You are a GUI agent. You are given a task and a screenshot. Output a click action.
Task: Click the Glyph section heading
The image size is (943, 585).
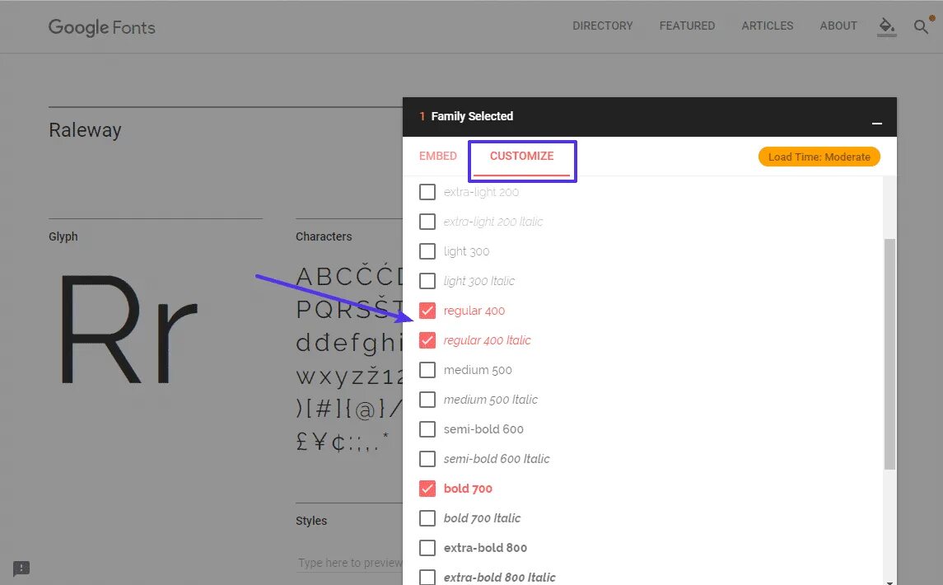[63, 236]
